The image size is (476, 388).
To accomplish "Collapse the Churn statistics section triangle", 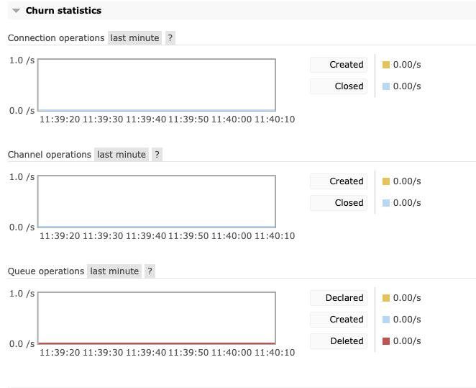I will tap(16, 11).
